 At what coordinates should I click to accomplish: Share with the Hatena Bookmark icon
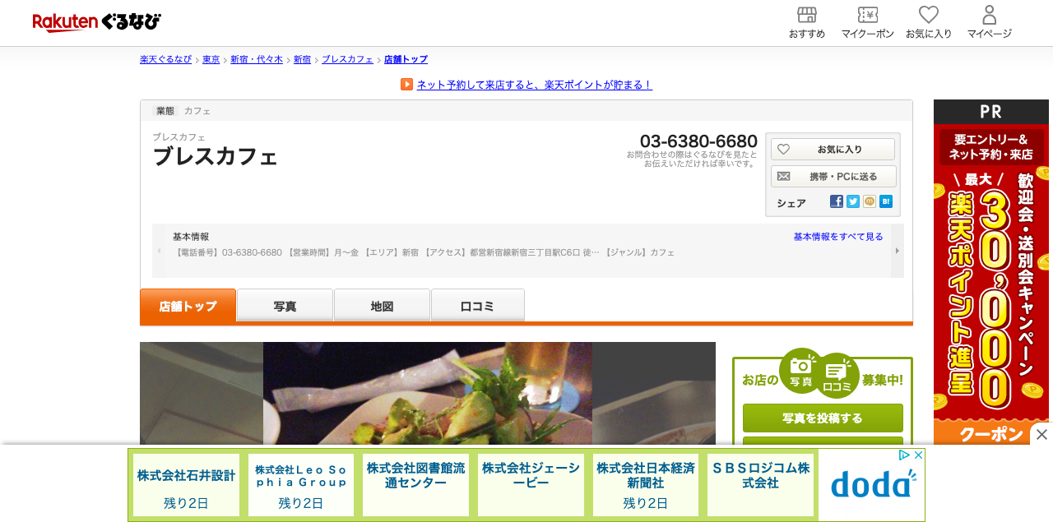point(885,201)
